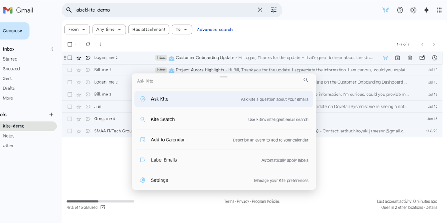
Task: Open the Gmail settings gear
Action: click(413, 10)
